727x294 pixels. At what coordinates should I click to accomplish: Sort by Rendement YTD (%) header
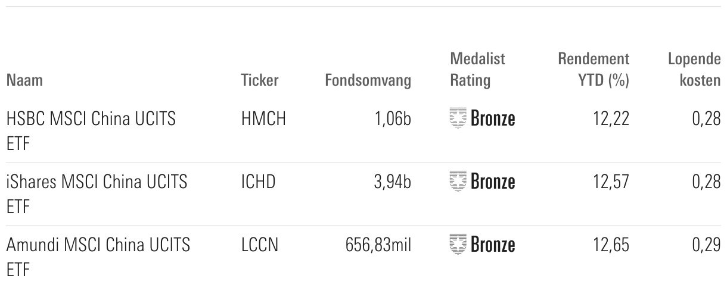click(x=594, y=70)
